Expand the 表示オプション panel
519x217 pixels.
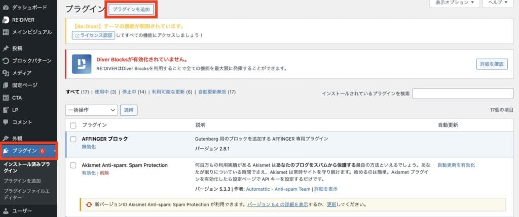point(454,3)
